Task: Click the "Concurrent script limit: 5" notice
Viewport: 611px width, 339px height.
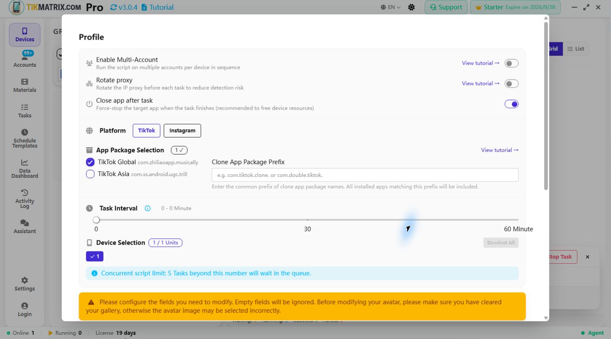Action: [302, 273]
